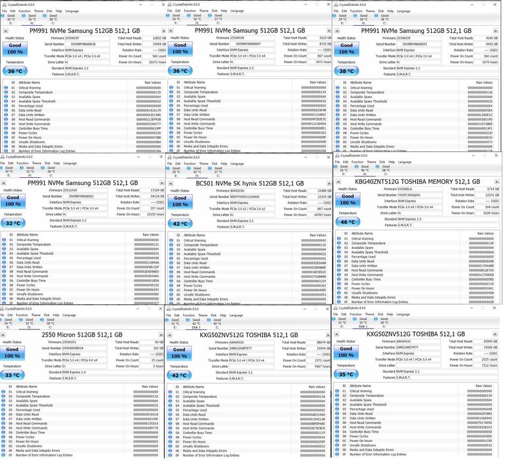Click Percentage Used status orb in BC501 hynix window
This screenshot has width=505, height=461.
point(171,258)
